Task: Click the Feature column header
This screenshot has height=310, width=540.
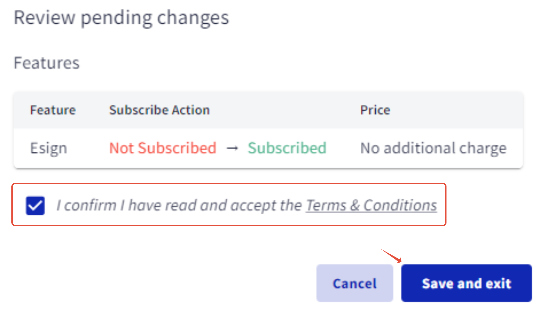Action: (x=53, y=110)
